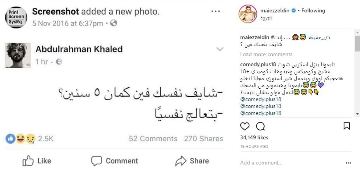Viewport: 360px width, 173px height.
Task: Open Abdulrahman Khaled's profile photo
Action: pos(18,55)
